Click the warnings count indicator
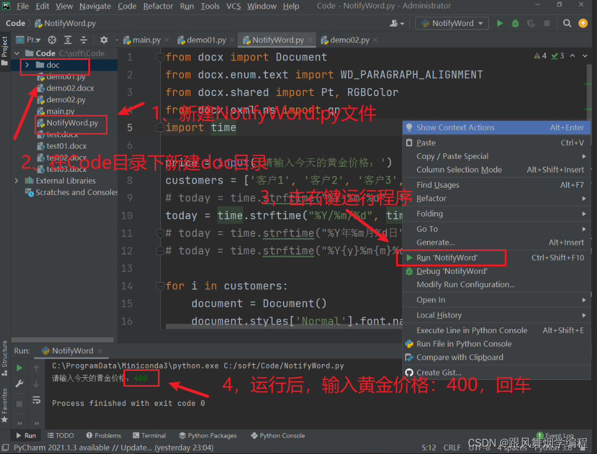 pyautogui.click(x=540, y=56)
